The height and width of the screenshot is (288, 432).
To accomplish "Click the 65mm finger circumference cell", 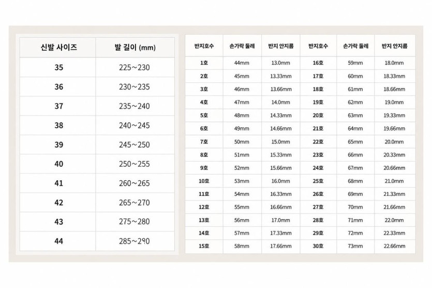I will coord(355,142).
